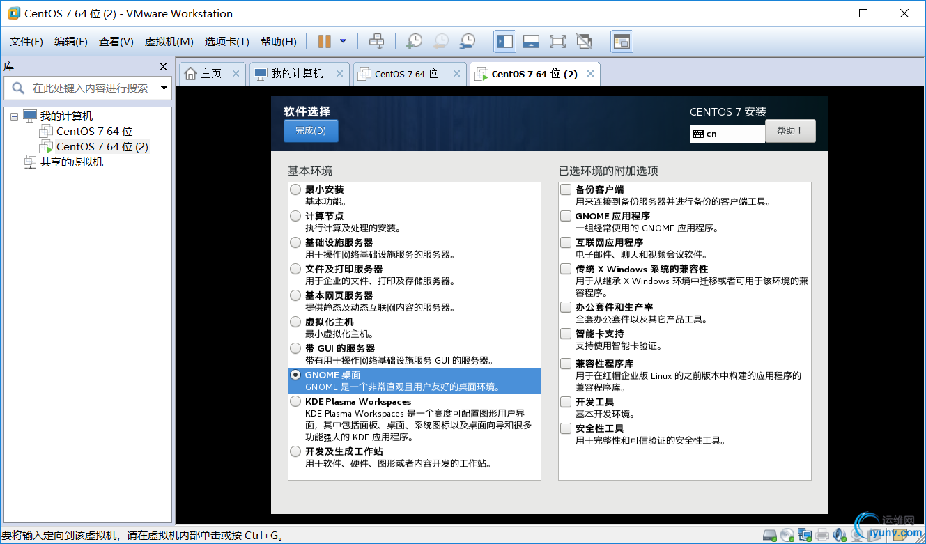This screenshot has width=926, height=544.
Task: Check 传统 X Windows 系统的兼容性
Action: (x=566, y=269)
